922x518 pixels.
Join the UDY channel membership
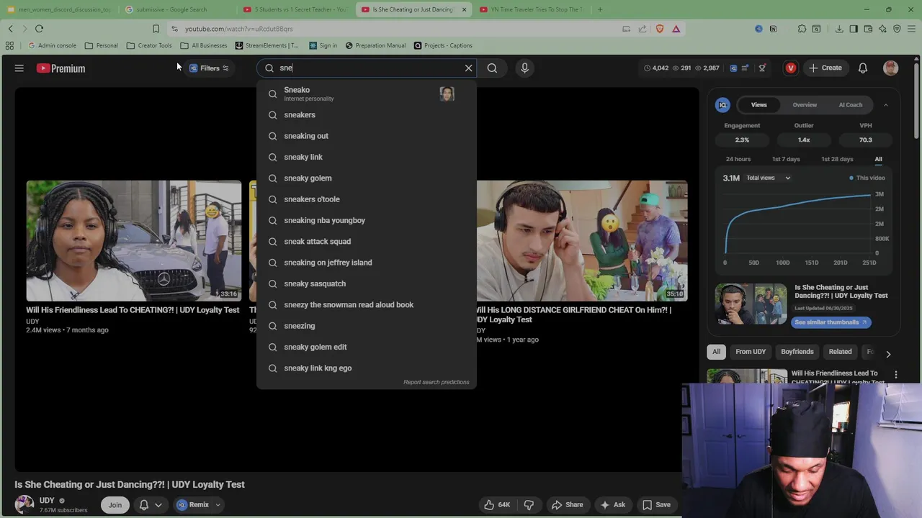(x=115, y=505)
